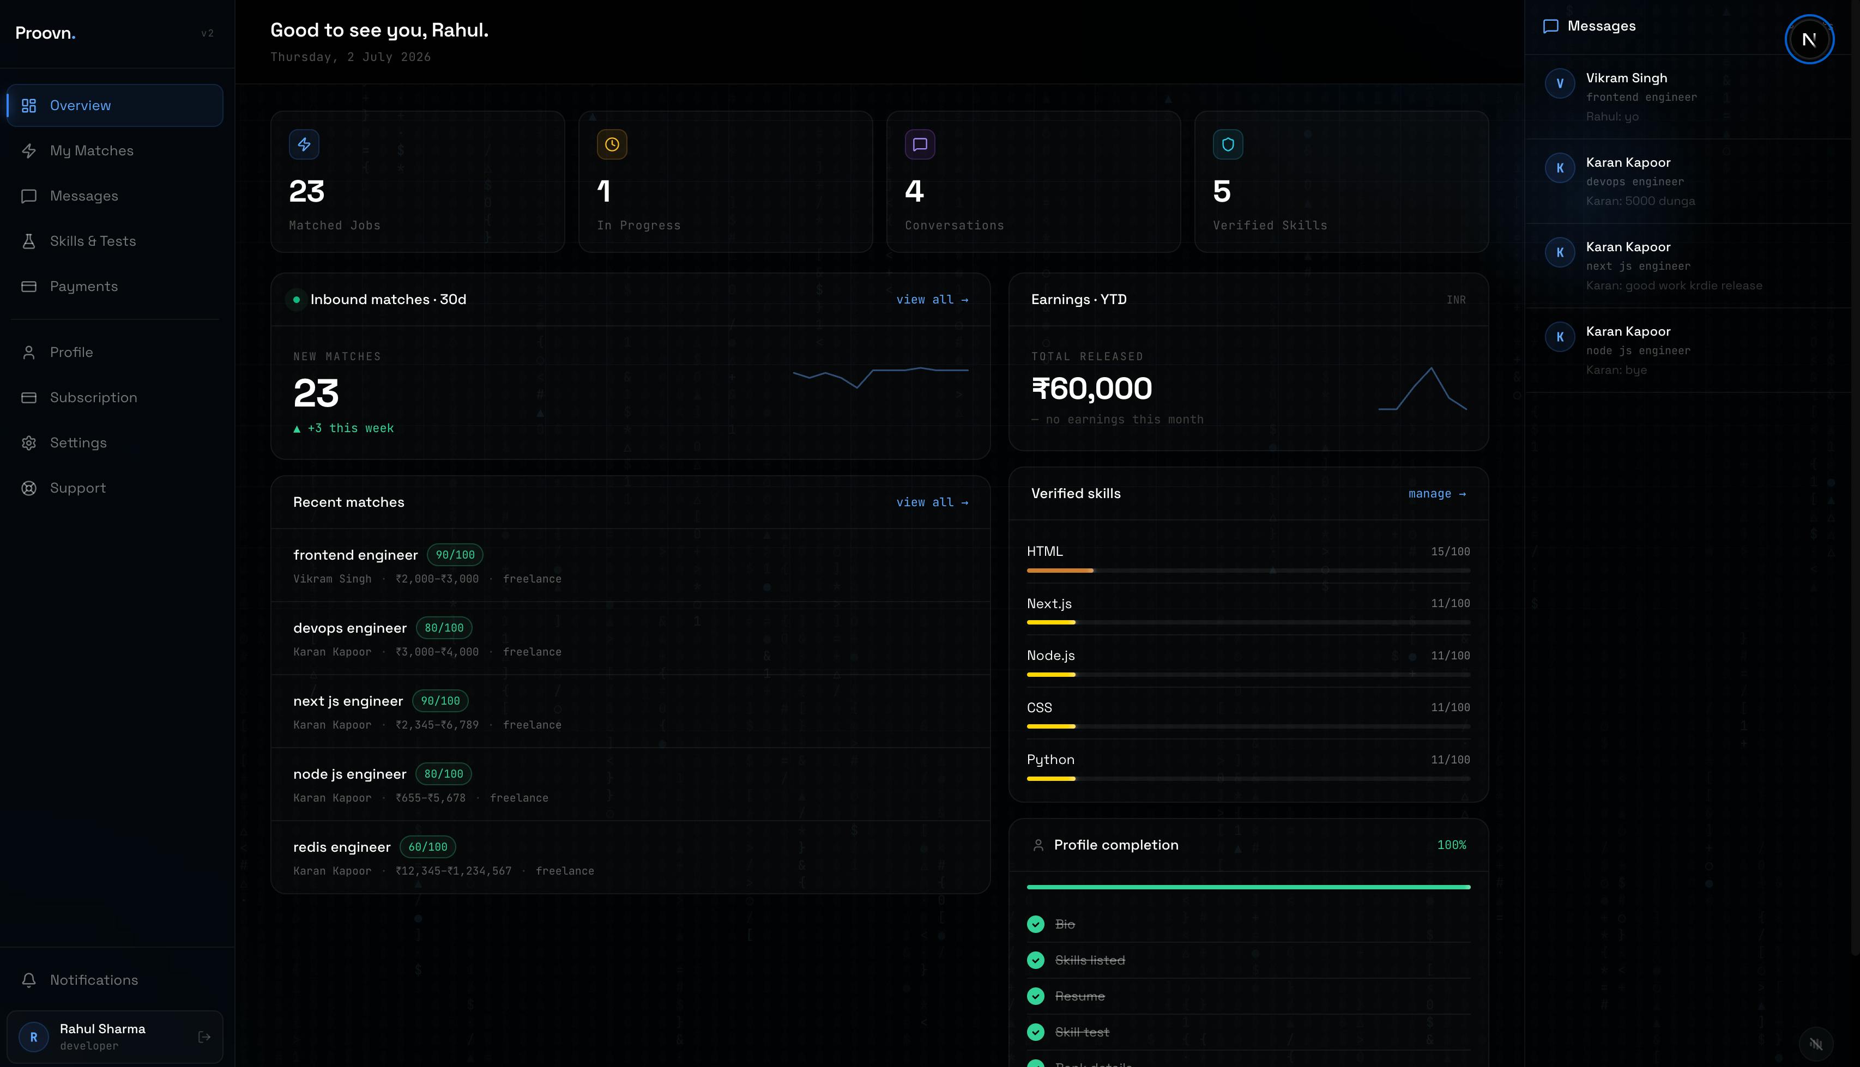Select Messages in the left sidebar
The height and width of the screenshot is (1067, 1860).
click(x=115, y=196)
